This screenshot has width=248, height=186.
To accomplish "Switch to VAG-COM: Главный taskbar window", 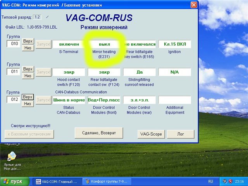I will (x=57, y=182).
